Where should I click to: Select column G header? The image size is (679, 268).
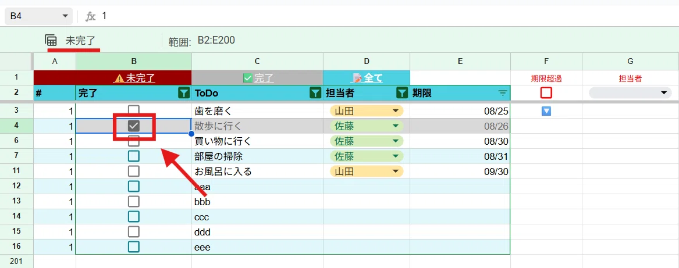point(631,62)
